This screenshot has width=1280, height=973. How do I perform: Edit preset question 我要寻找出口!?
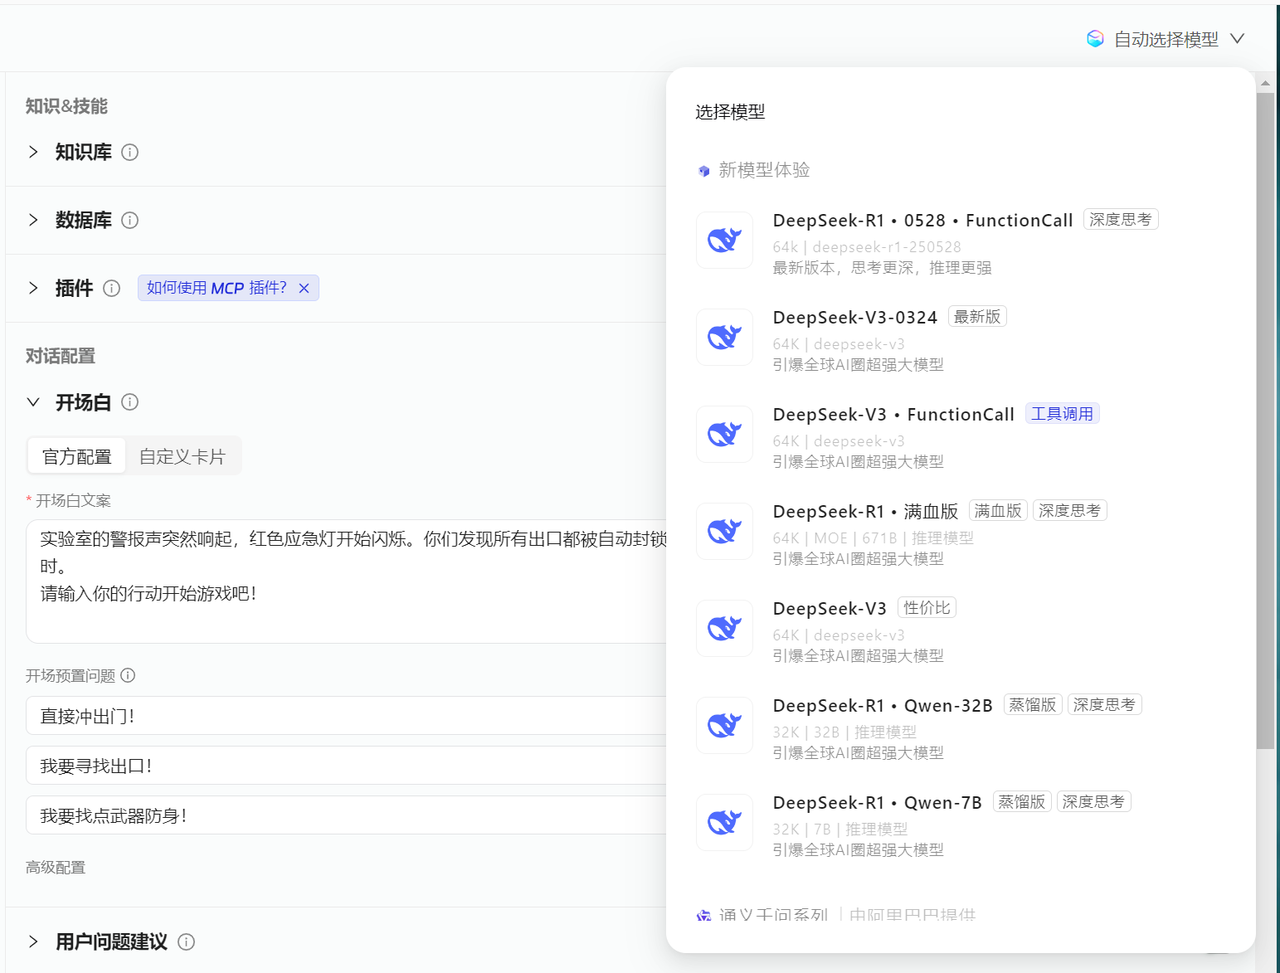347,766
